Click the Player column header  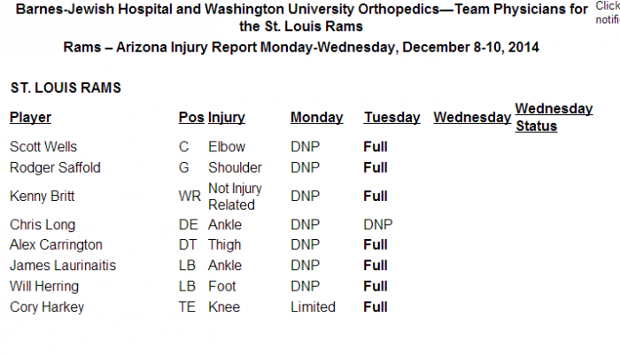(x=30, y=118)
